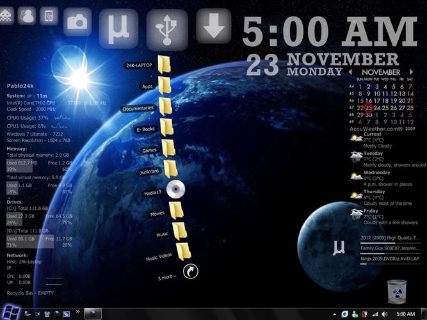Click the Wednesday forecast entry

click(x=381, y=179)
